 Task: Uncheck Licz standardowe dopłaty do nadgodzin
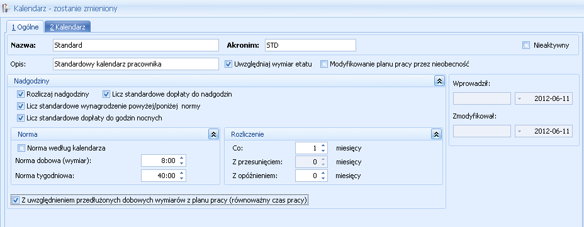pyautogui.click(x=106, y=94)
